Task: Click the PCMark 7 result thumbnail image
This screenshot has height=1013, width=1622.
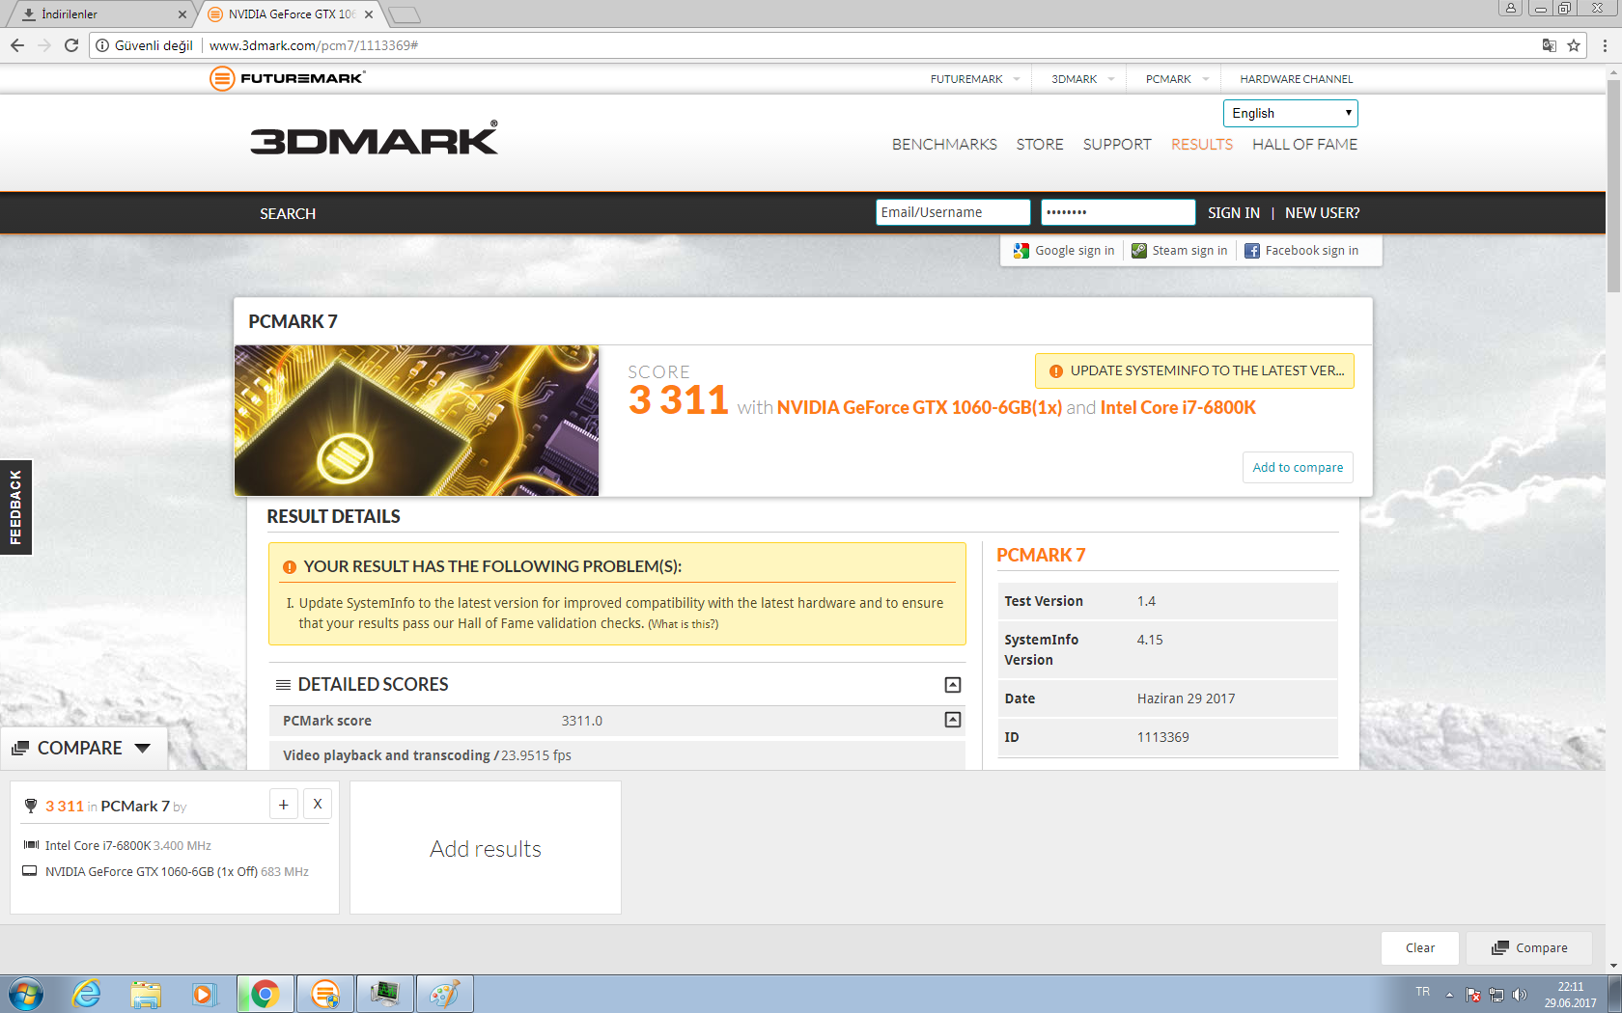Action: (416, 421)
